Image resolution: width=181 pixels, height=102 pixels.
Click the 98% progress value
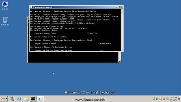[x=102, y=50]
